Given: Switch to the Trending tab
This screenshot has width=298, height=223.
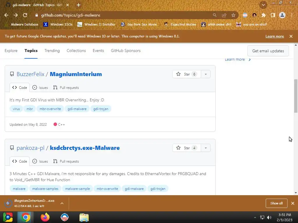Looking at the screenshot, I should pos(52,51).
